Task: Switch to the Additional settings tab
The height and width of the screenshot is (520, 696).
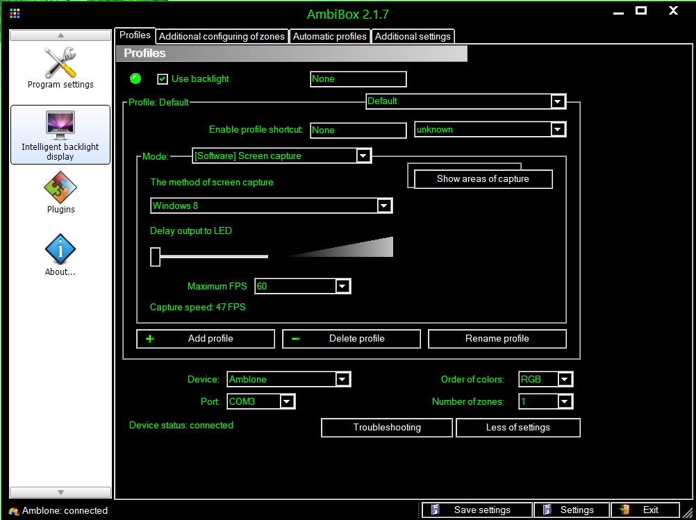Action: (413, 36)
